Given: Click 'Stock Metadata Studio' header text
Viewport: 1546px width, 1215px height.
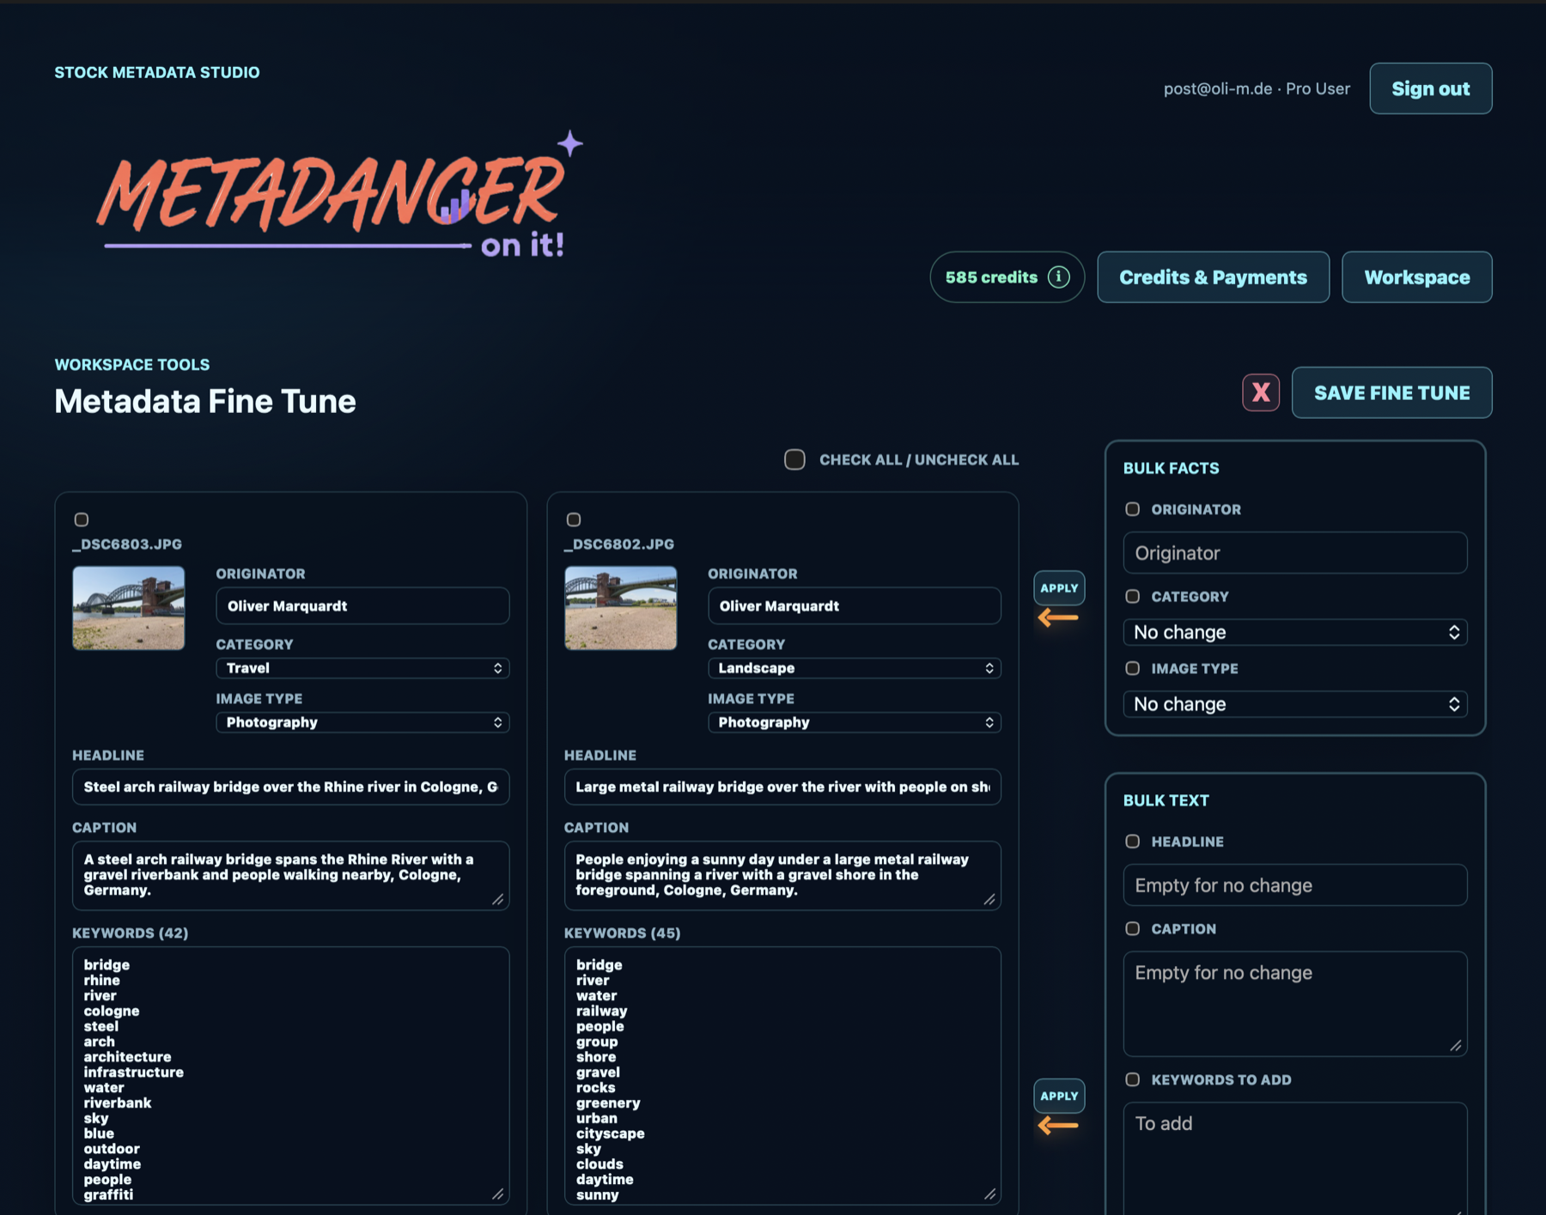Looking at the screenshot, I should (157, 72).
